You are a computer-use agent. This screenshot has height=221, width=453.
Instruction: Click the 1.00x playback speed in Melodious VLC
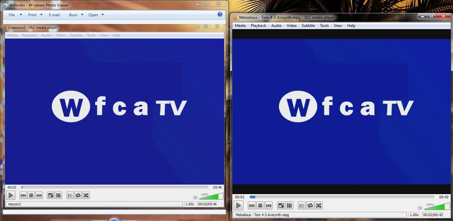click(414, 215)
